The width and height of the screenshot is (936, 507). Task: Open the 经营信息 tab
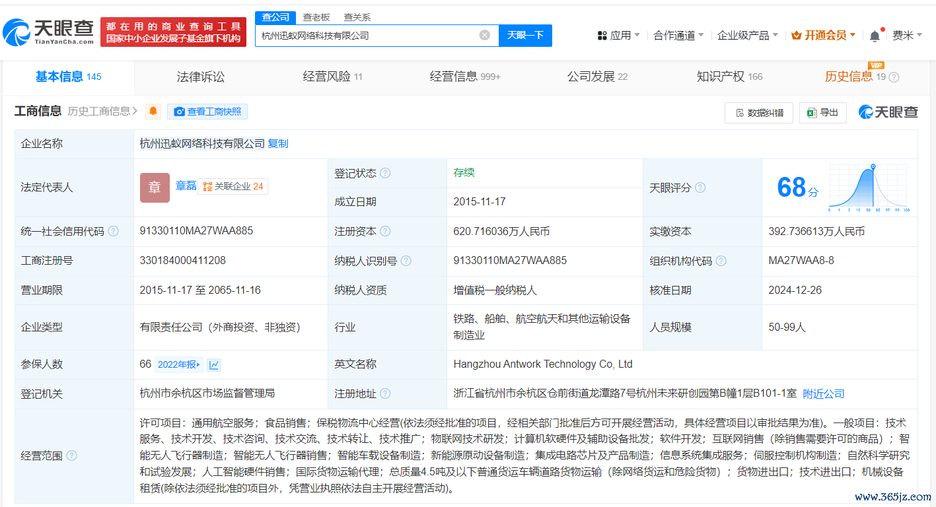(465, 77)
